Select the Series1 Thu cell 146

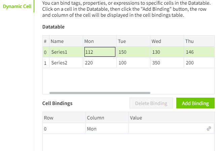coord(198,52)
